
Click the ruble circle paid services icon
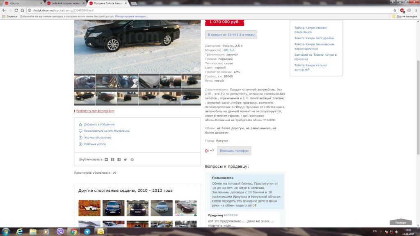point(80,144)
